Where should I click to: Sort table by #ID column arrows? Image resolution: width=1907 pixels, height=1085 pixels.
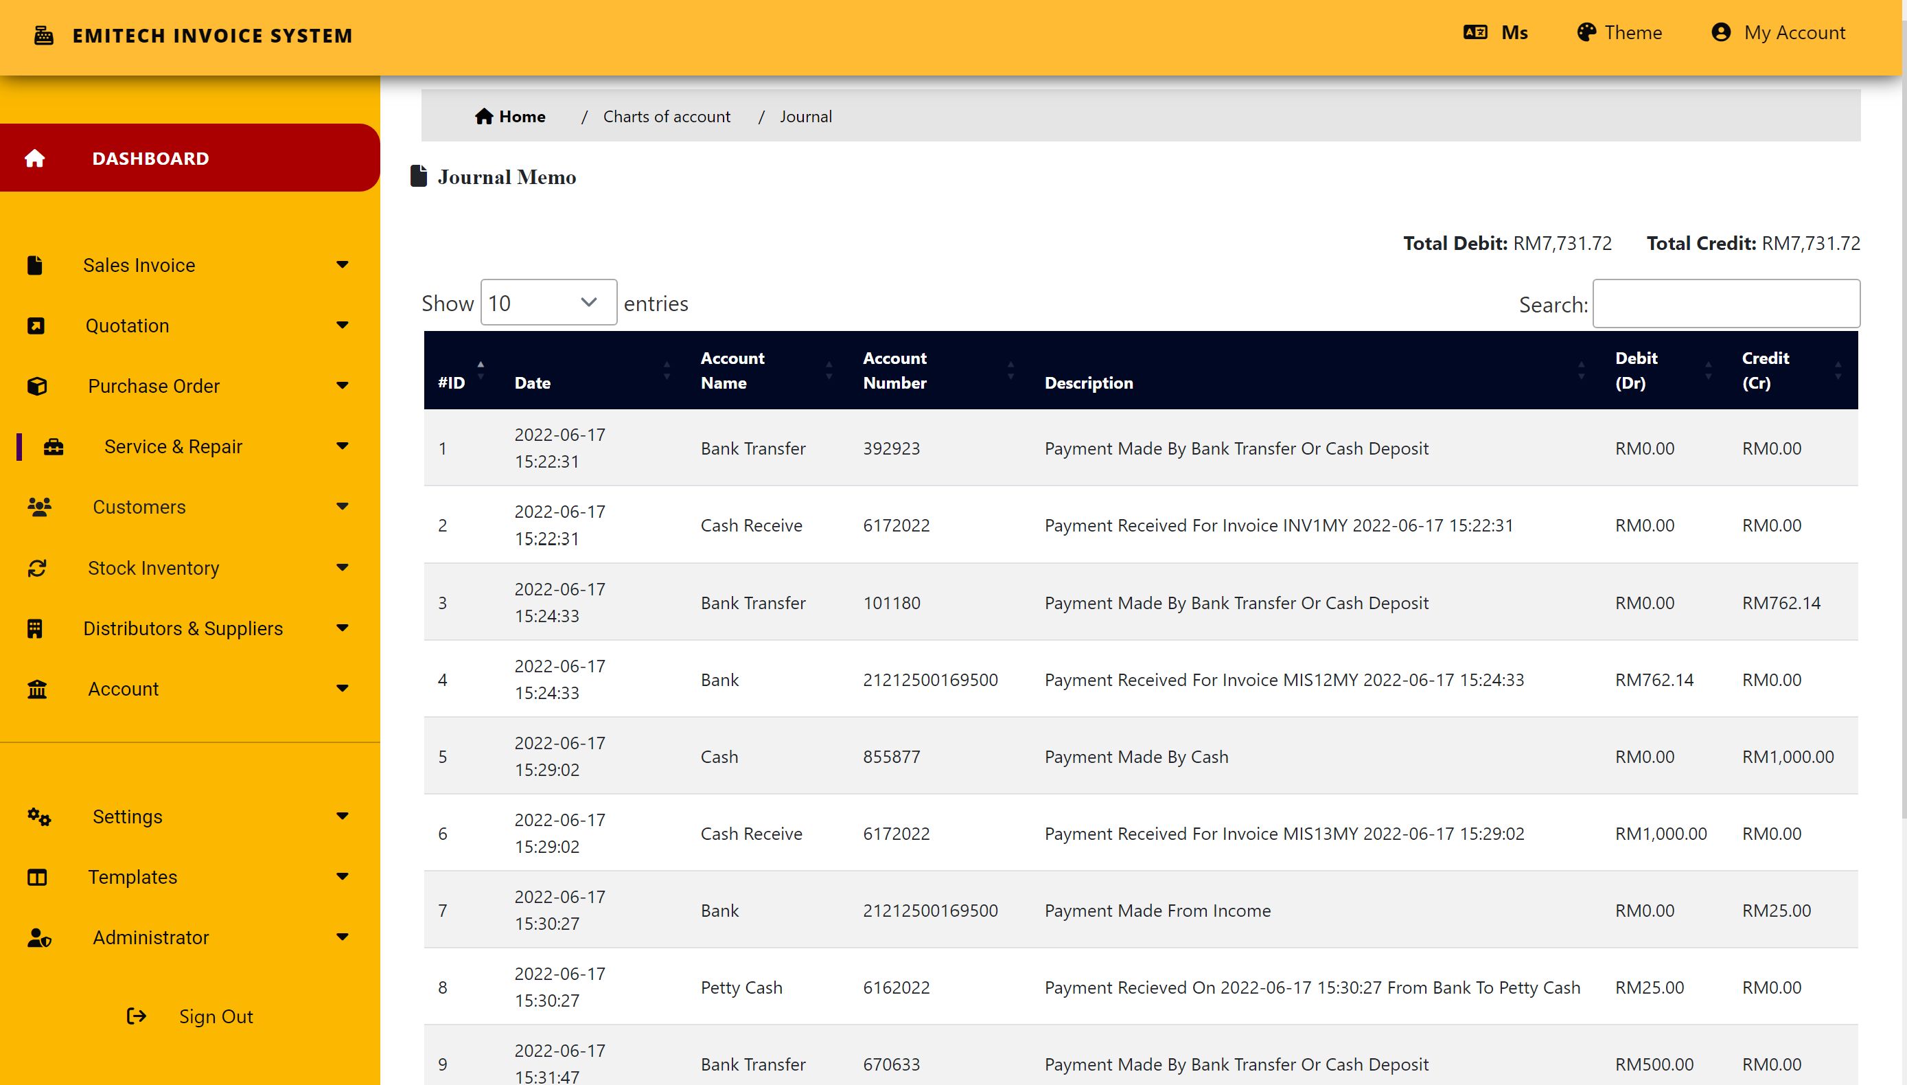[x=481, y=370]
